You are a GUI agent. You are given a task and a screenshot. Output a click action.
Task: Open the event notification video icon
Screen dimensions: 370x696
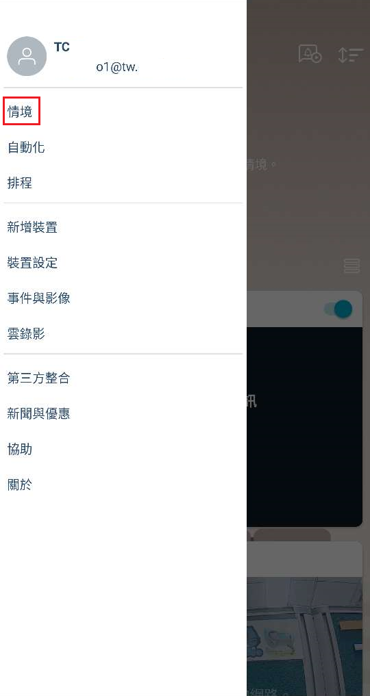click(310, 54)
